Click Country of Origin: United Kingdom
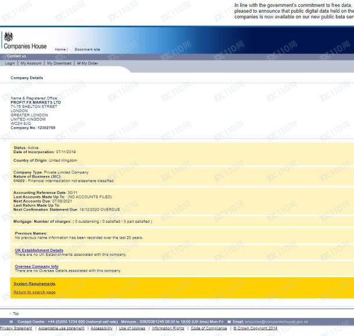Viewport: 354px width, 336px height. coord(45,161)
